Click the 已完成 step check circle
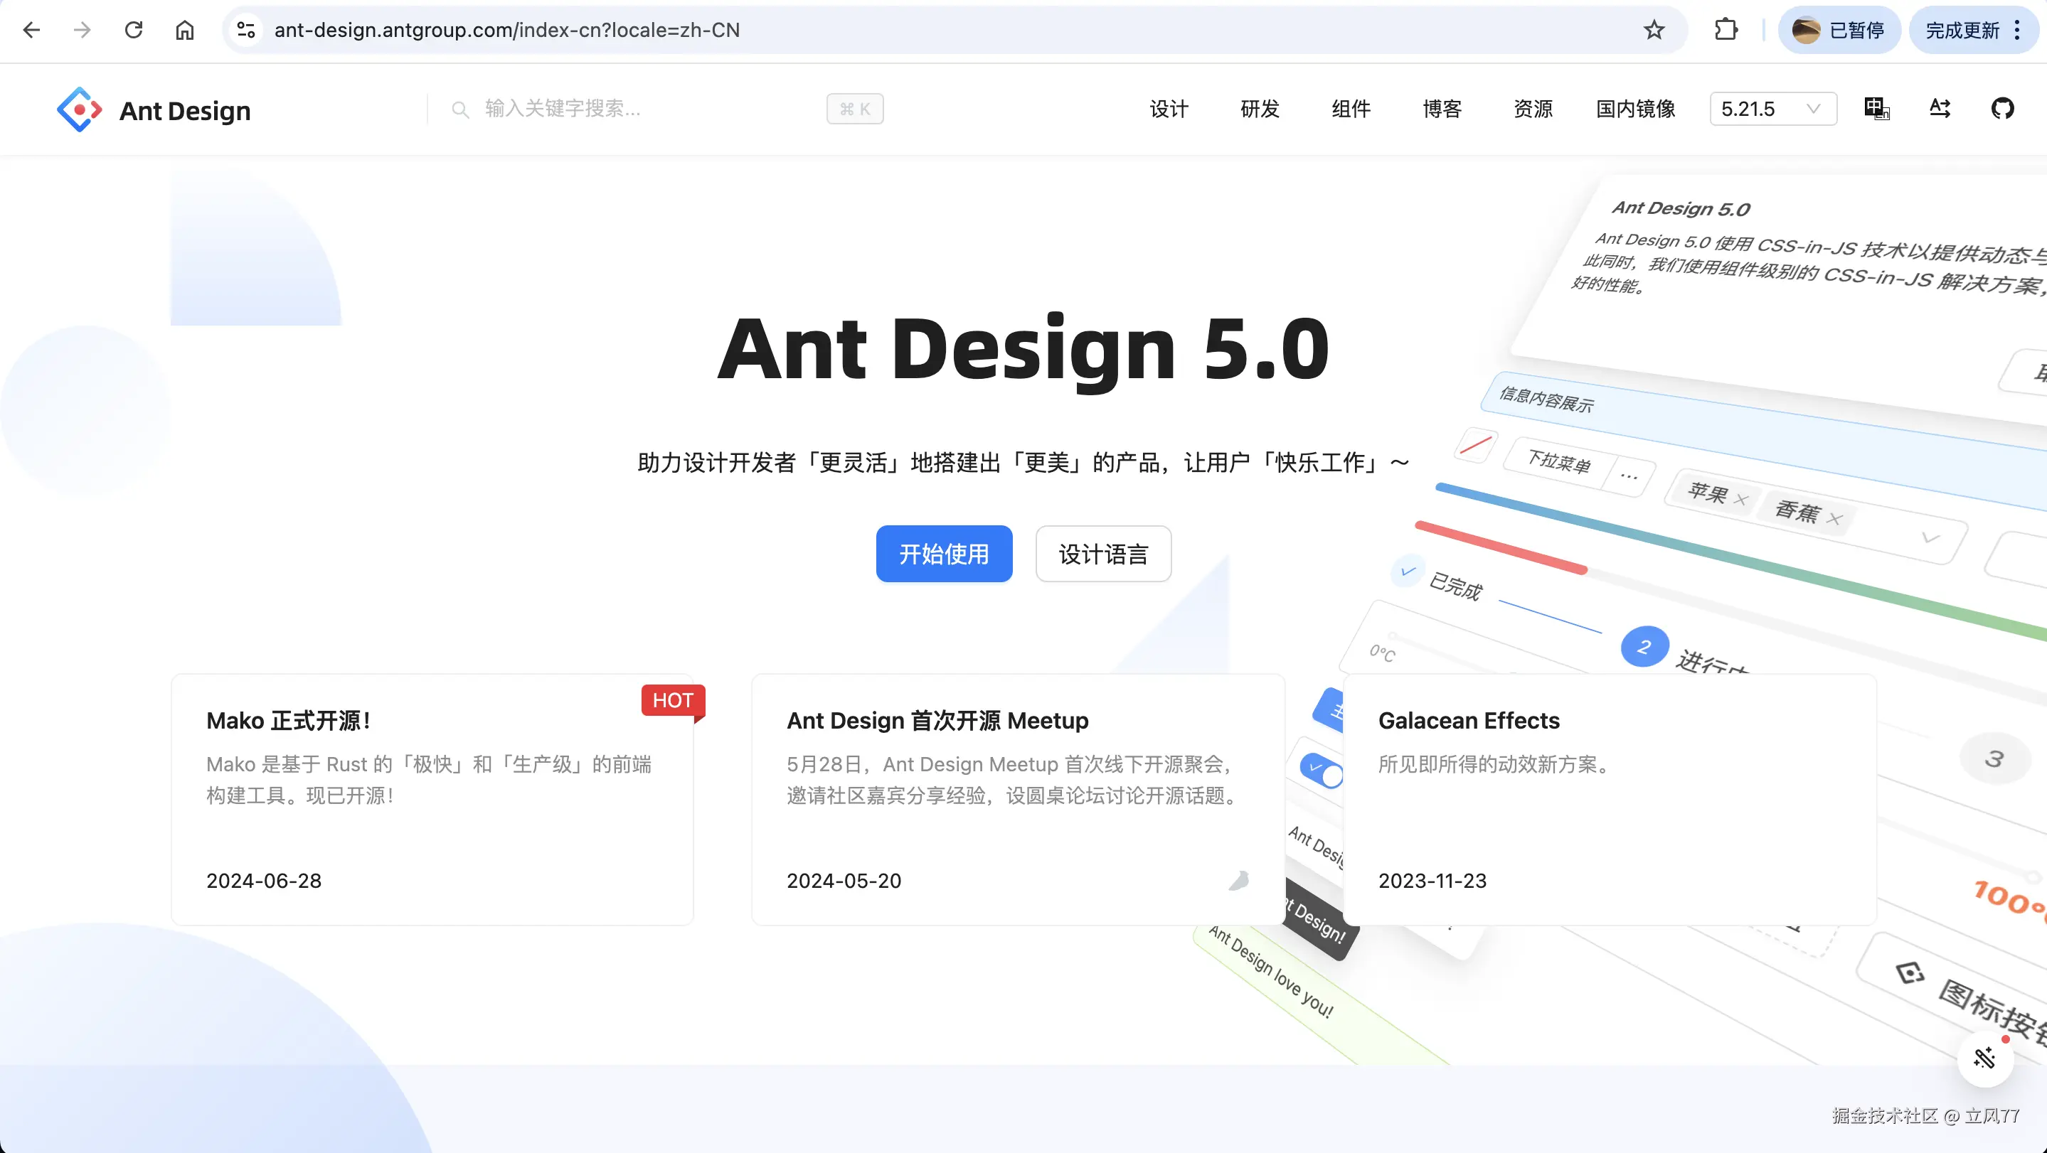Viewport: 2047px width, 1153px height. click(x=1408, y=571)
